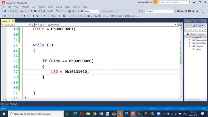208x117 pixels.
Task: Click the breakpoints red cross icon
Action: [x=59, y=16]
